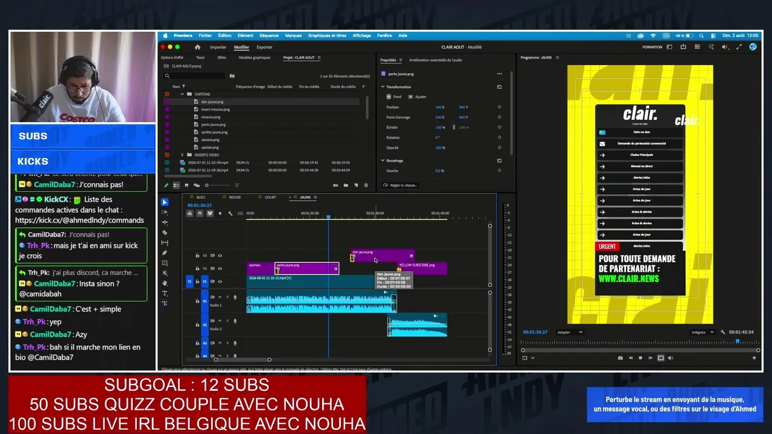Switch to the ROUGE sequence tab
This screenshot has width=772, height=434.
pyautogui.click(x=235, y=197)
